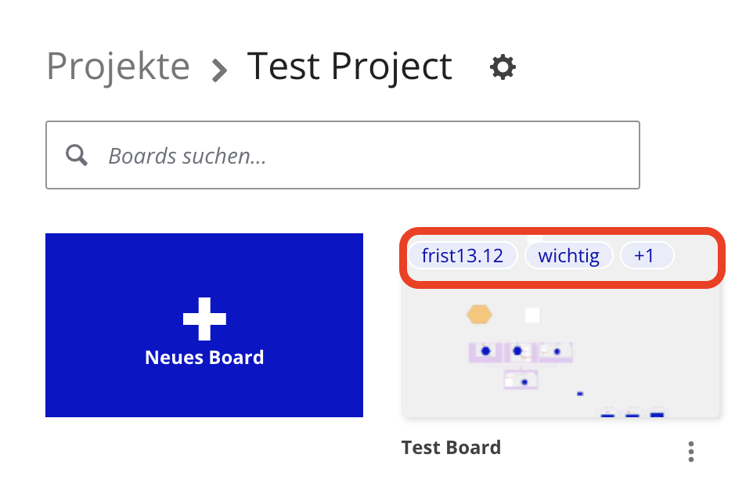
Task: Click the small isolated blue dot in preview
Action: pyautogui.click(x=580, y=394)
